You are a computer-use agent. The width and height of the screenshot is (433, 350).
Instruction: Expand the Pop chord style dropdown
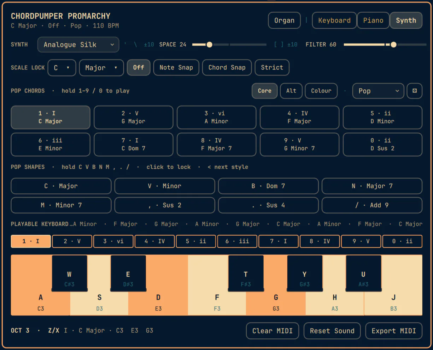click(378, 91)
